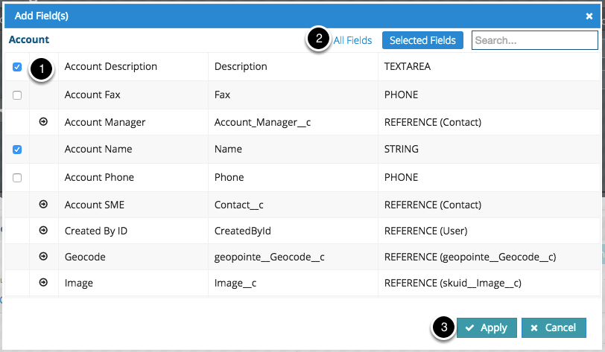Enable the Account Phone checkbox

(x=17, y=178)
